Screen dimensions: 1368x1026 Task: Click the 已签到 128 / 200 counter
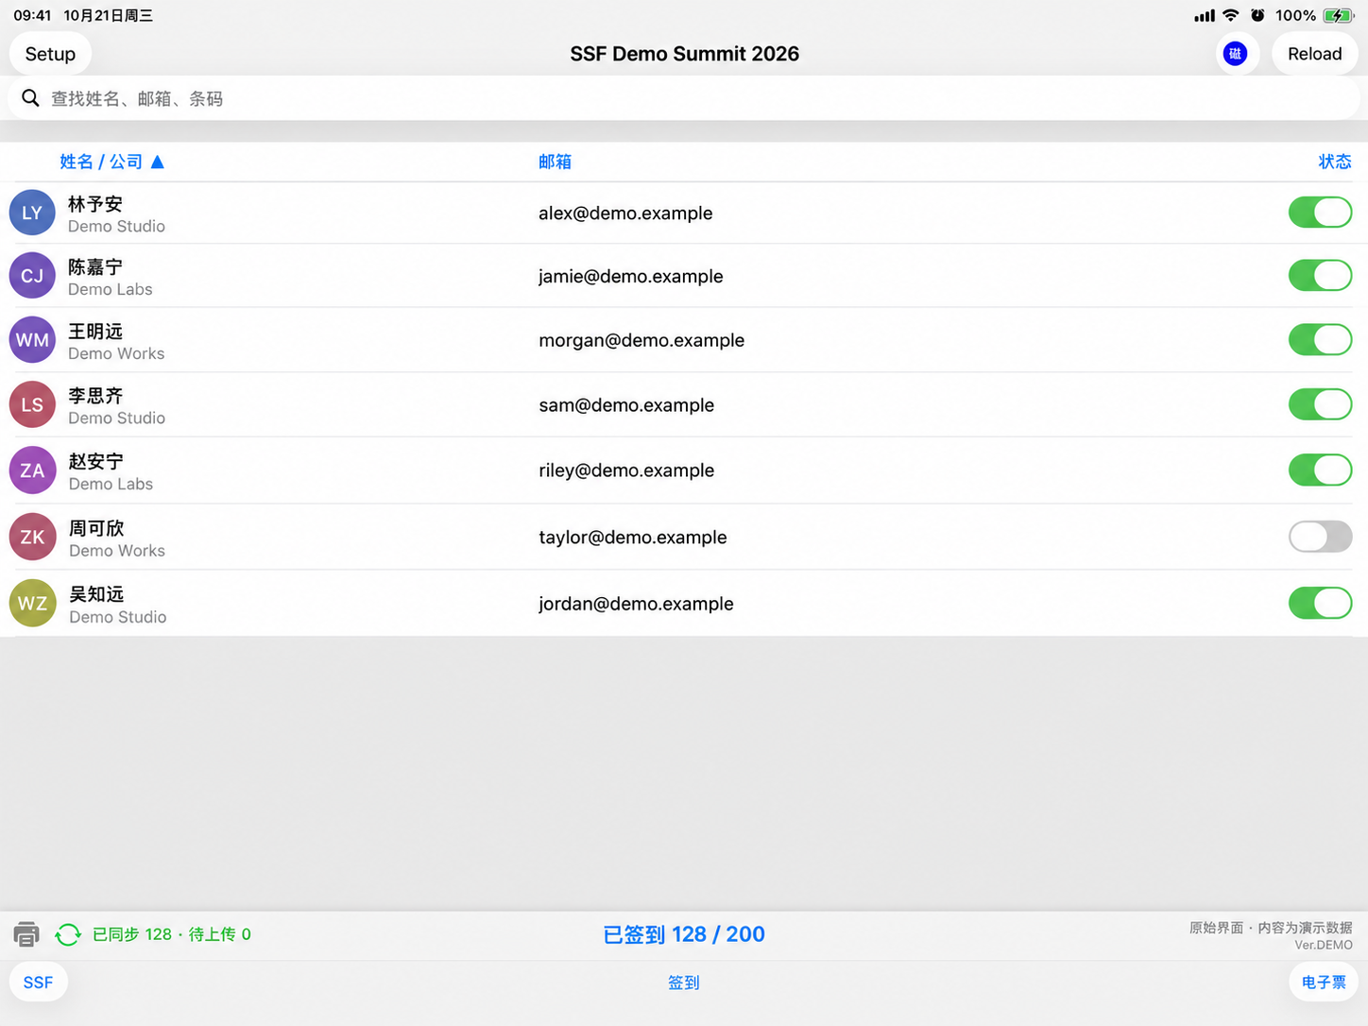pyautogui.click(x=684, y=934)
